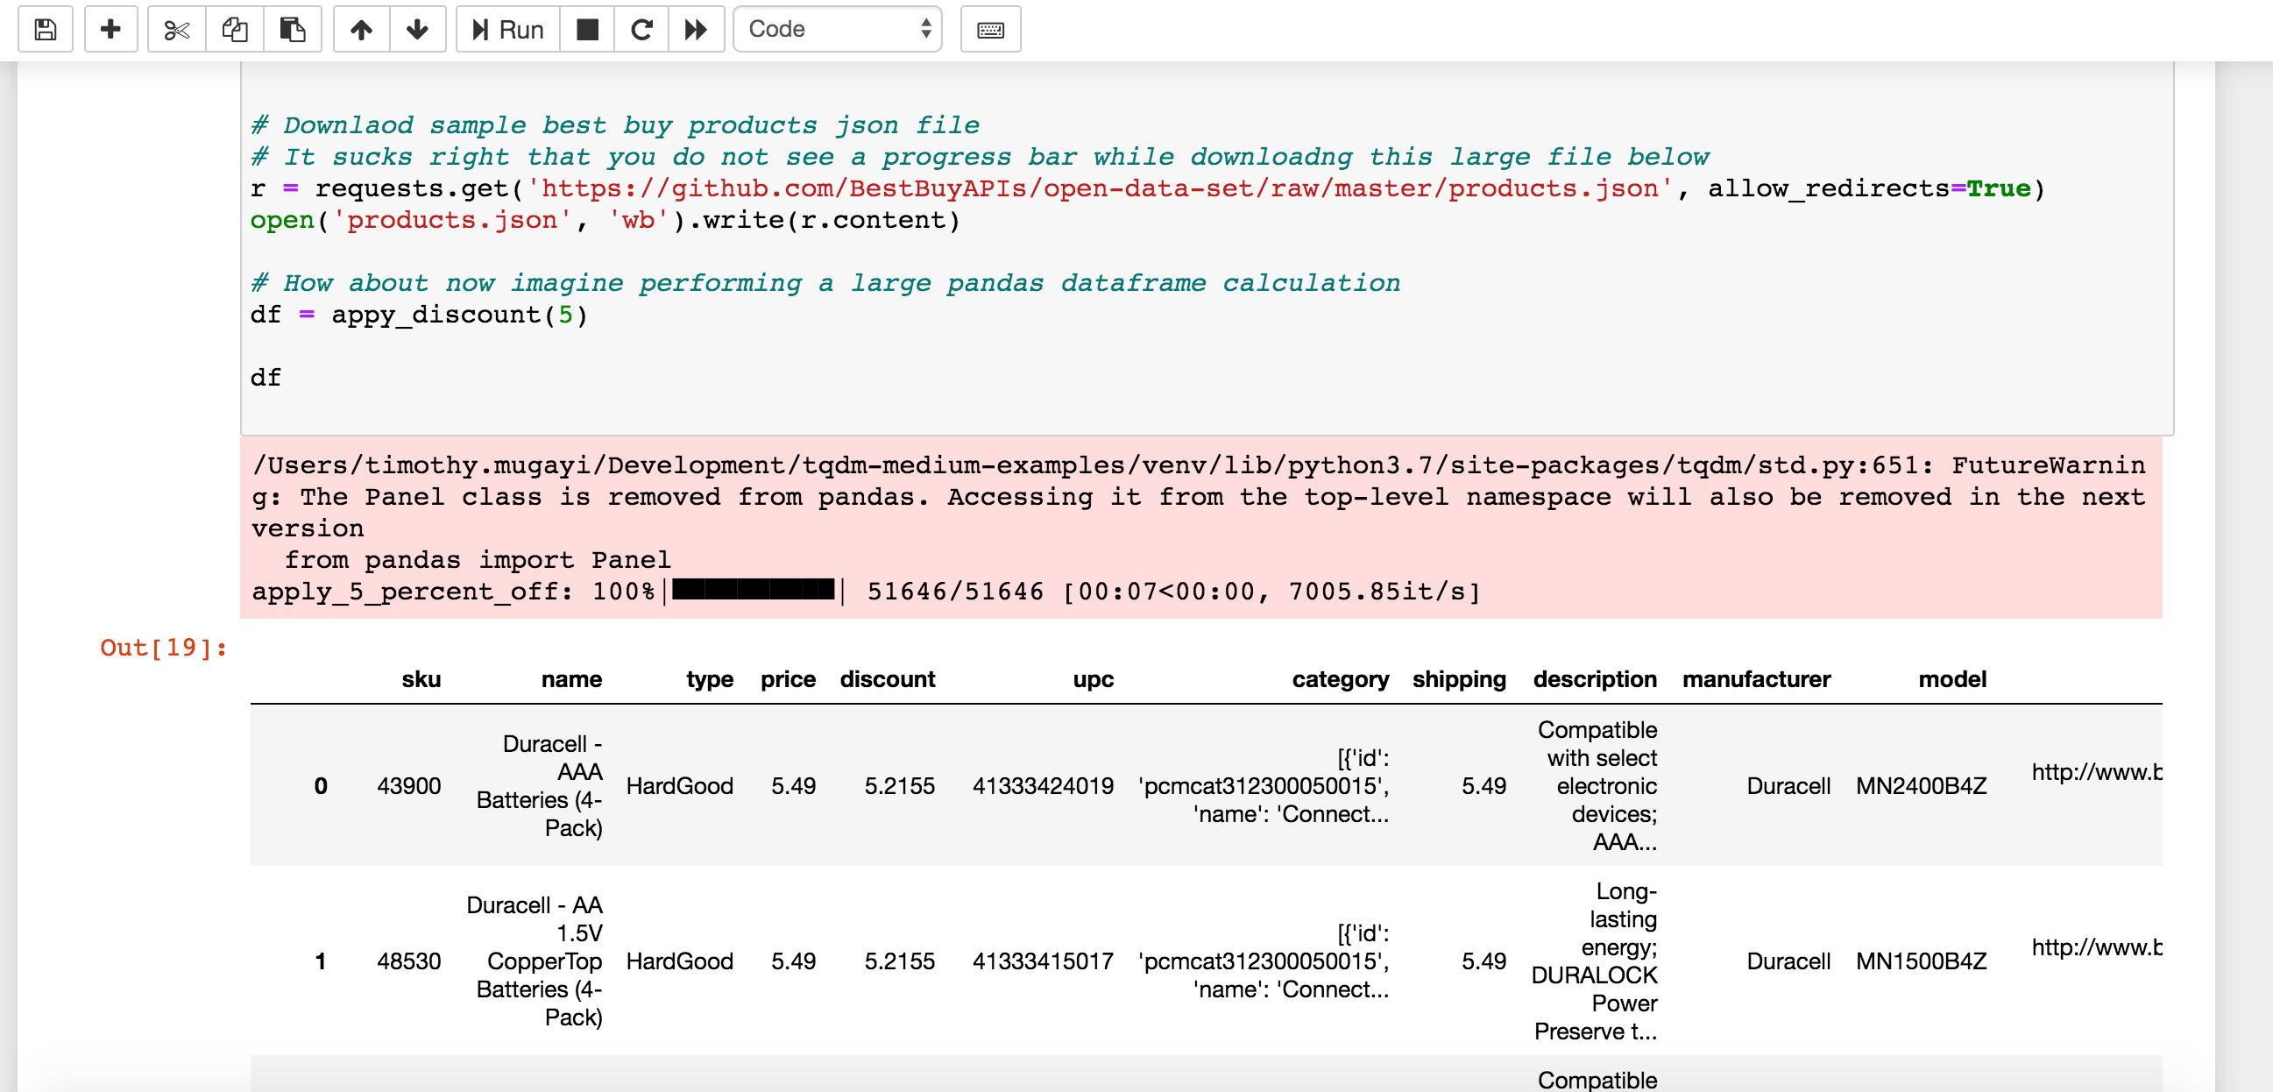Viewport: 2273px width, 1092px height.
Task: Restart the kernel with circular arrow
Action: point(641,29)
